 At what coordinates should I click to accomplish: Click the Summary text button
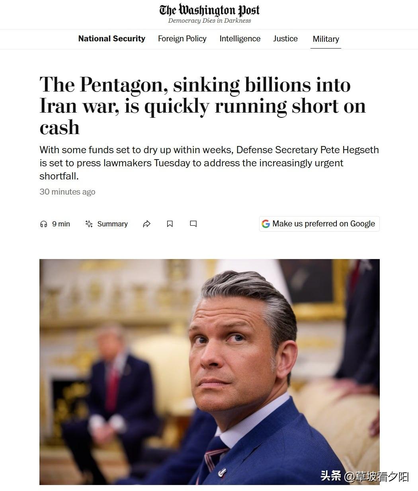pos(112,224)
